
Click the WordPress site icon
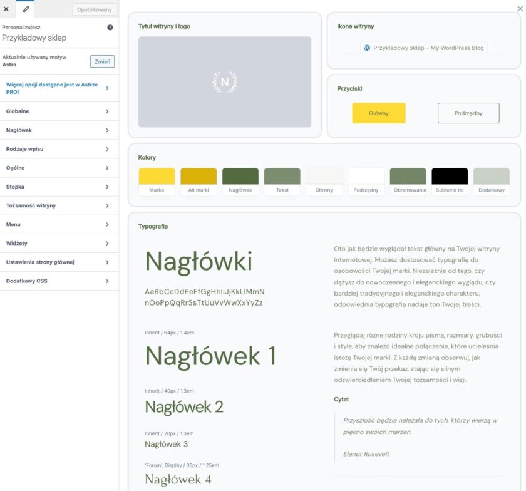click(367, 48)
